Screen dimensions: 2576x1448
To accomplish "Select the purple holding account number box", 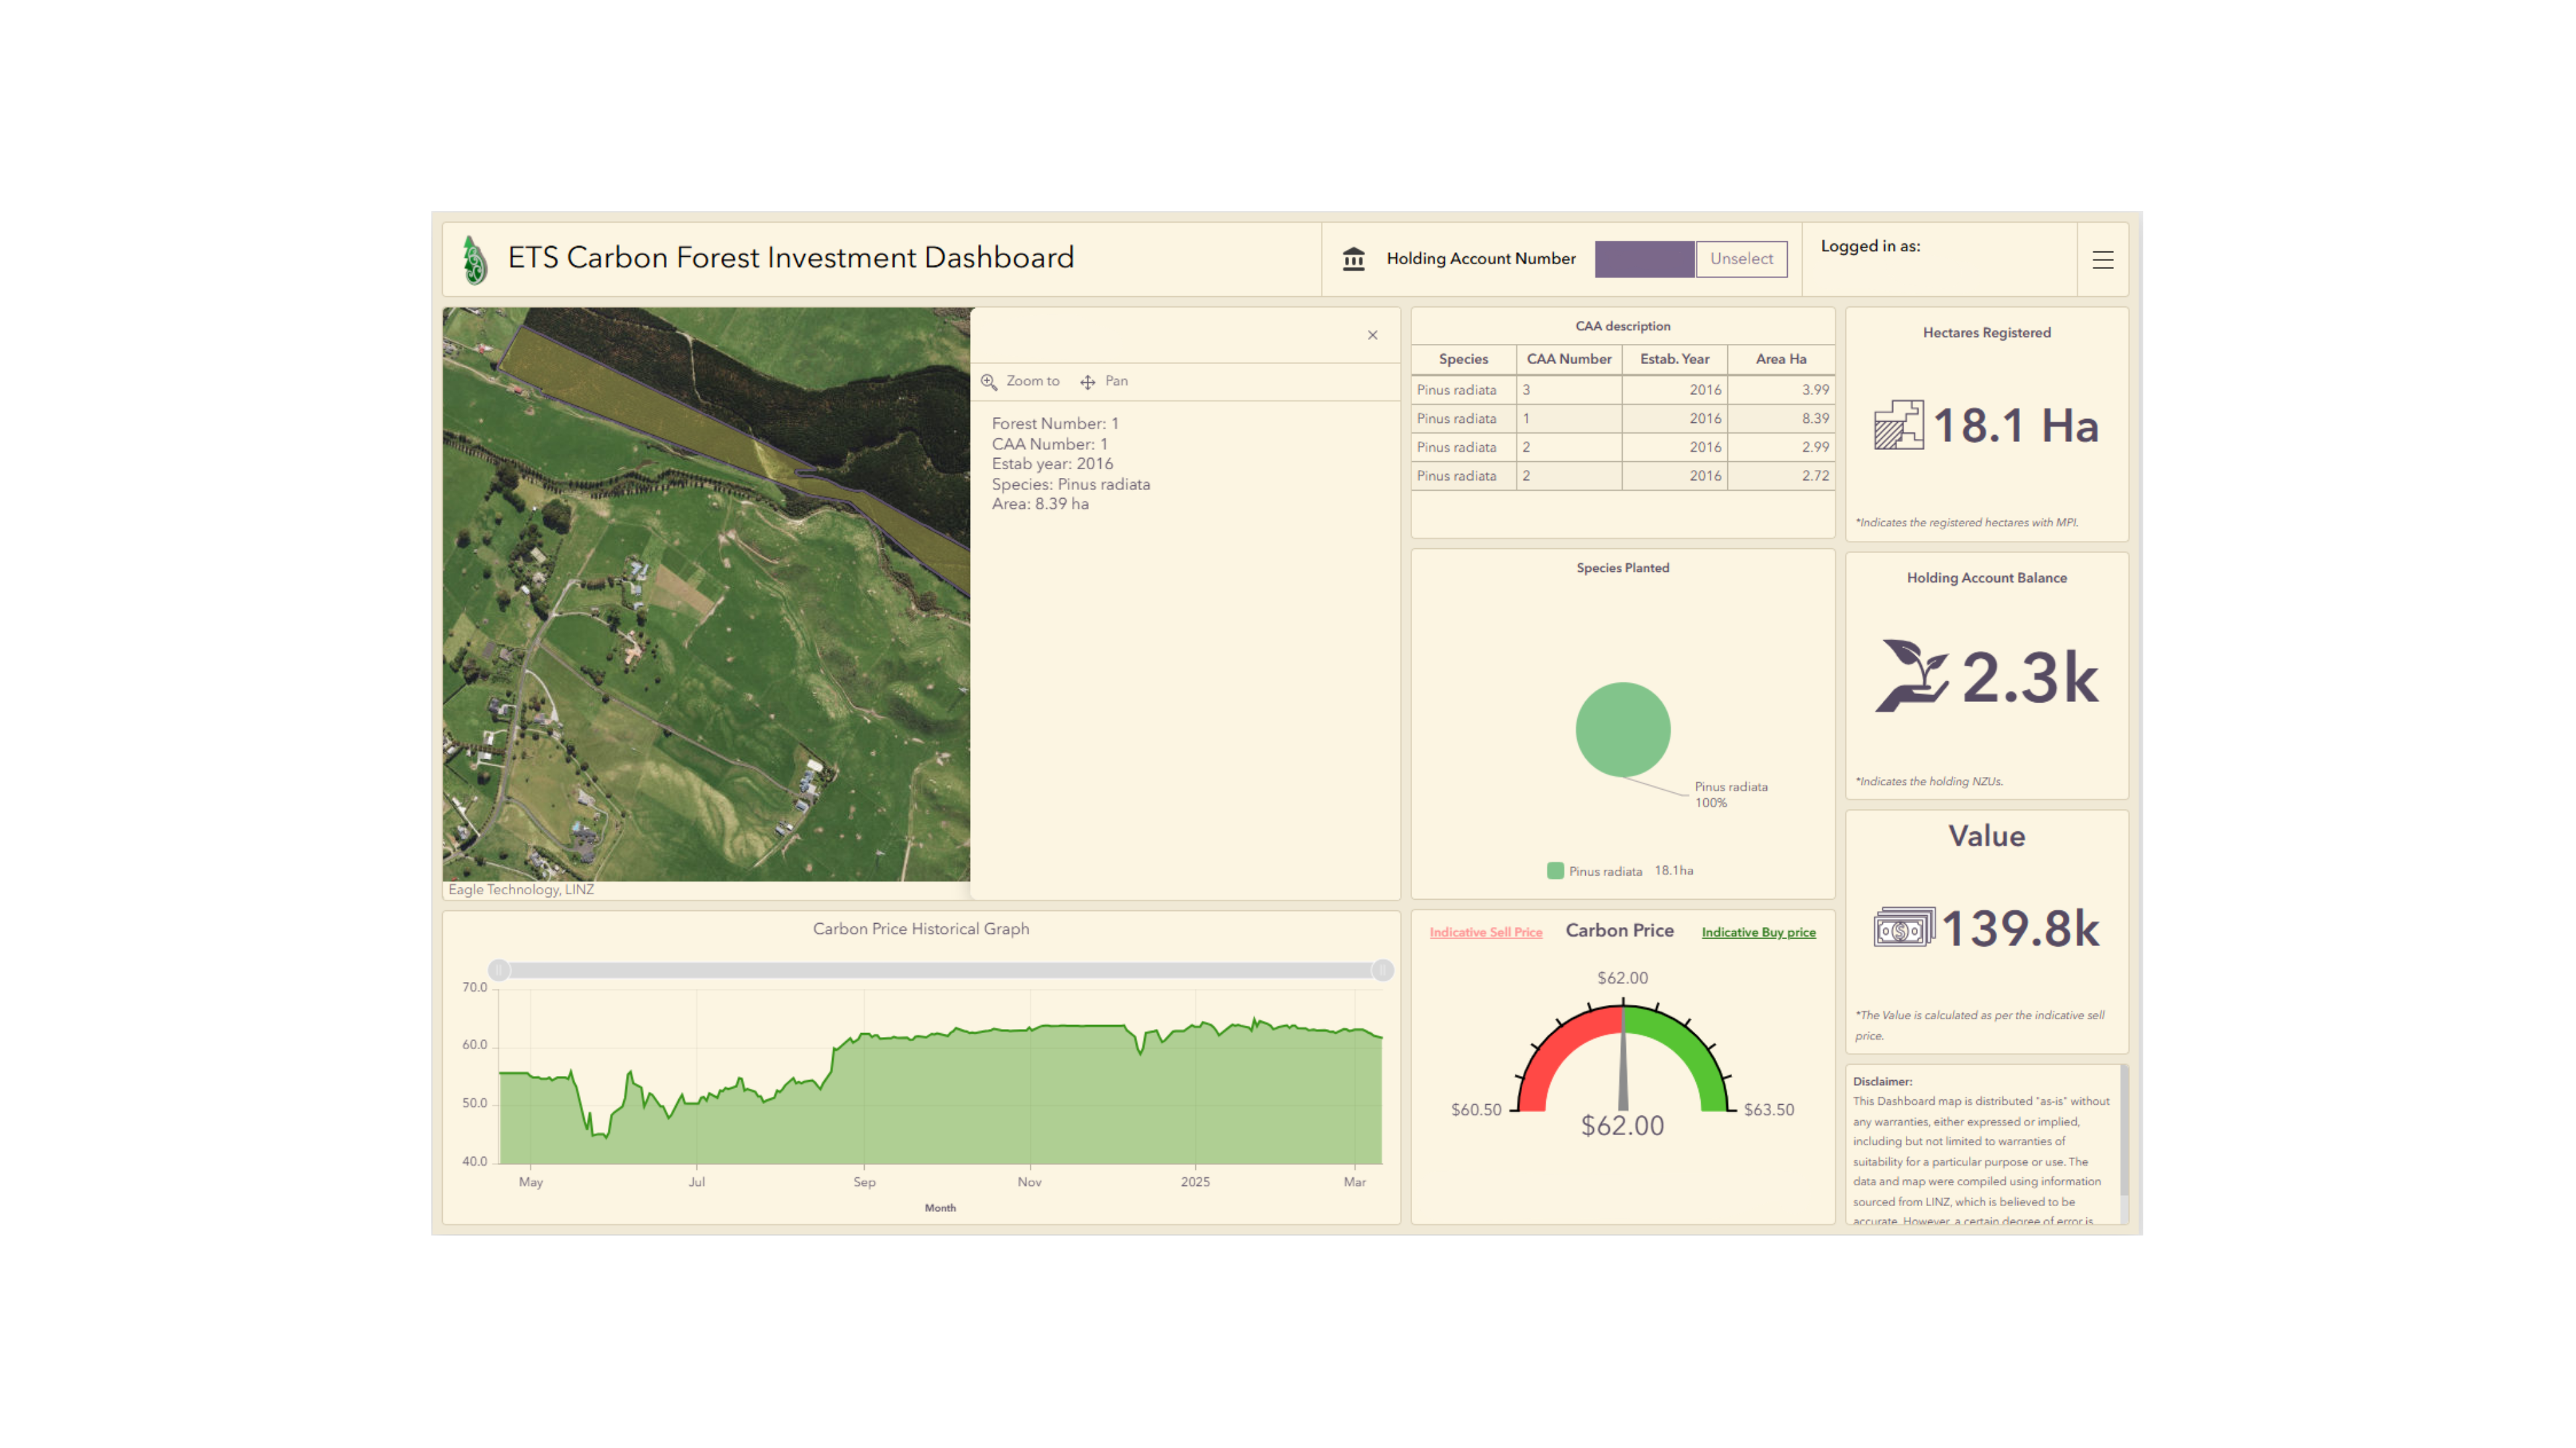I will [x=1644, y=259].
